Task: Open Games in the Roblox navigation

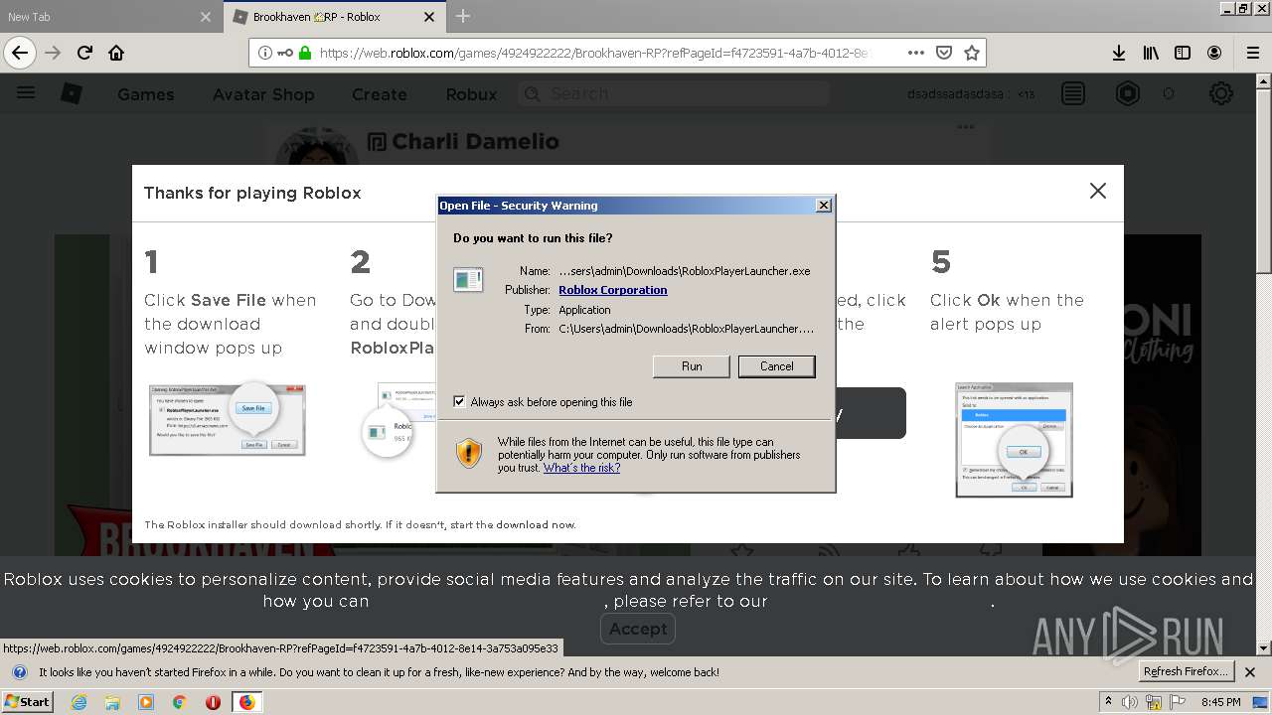Action: point(145,94)
